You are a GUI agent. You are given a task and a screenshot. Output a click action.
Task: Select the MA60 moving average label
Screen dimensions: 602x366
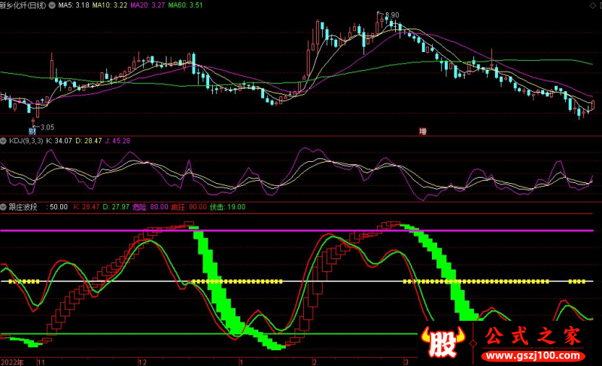pos(184,5)
